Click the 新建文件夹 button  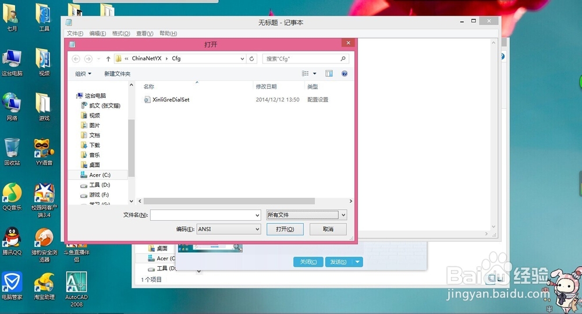118,73
